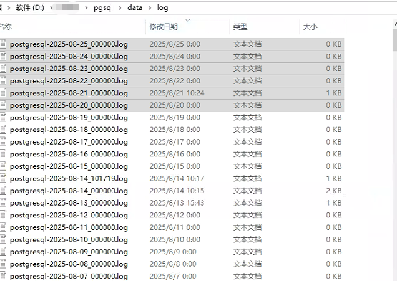Viewport: 397px width, 281px height.
Task: Click the 2 KB size cell
Action: (x=334, y=191)
